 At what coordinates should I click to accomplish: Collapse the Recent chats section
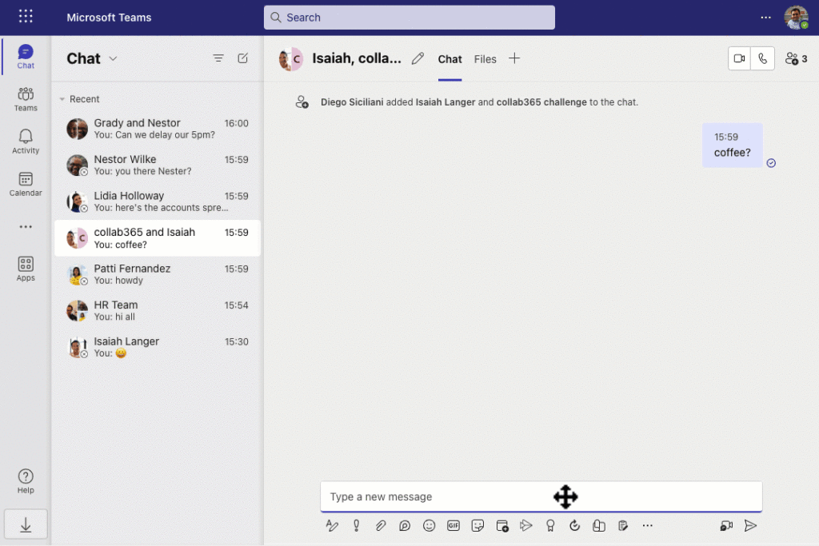click(x=62, y=99)
